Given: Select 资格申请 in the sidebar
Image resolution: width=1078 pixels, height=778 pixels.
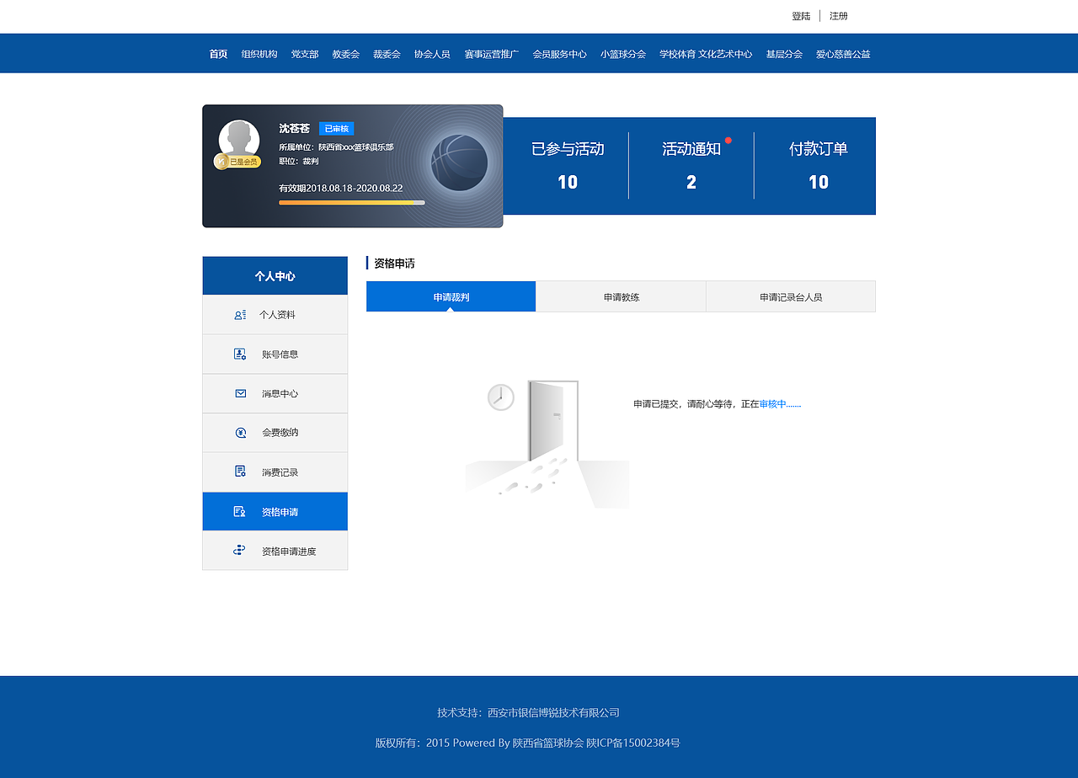Looking at the screenshot, I should click(x=275, y=512).
